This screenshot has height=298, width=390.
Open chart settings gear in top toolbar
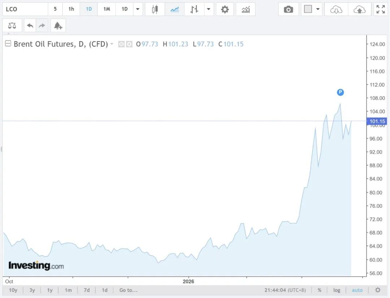(225, 9)
